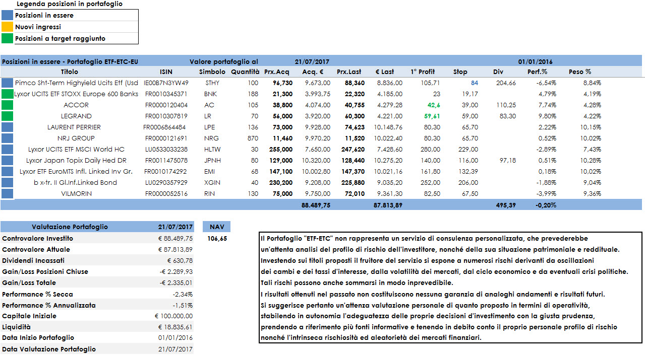The height and width of the screenshot is (357, 645).
Task: Select the 'Quantità' column header
Action: tap(245, 72)
